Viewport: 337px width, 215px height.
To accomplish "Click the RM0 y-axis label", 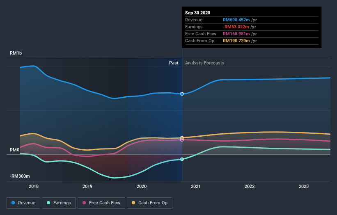I will point(15,150).
